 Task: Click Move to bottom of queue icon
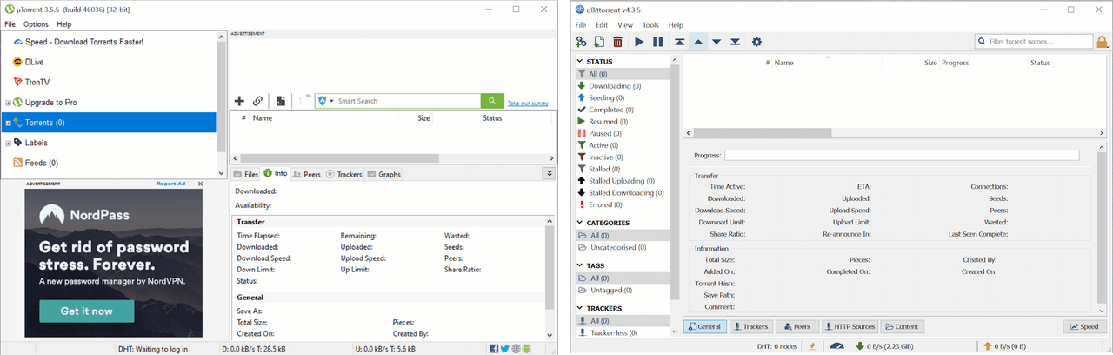tap(736, 42)
